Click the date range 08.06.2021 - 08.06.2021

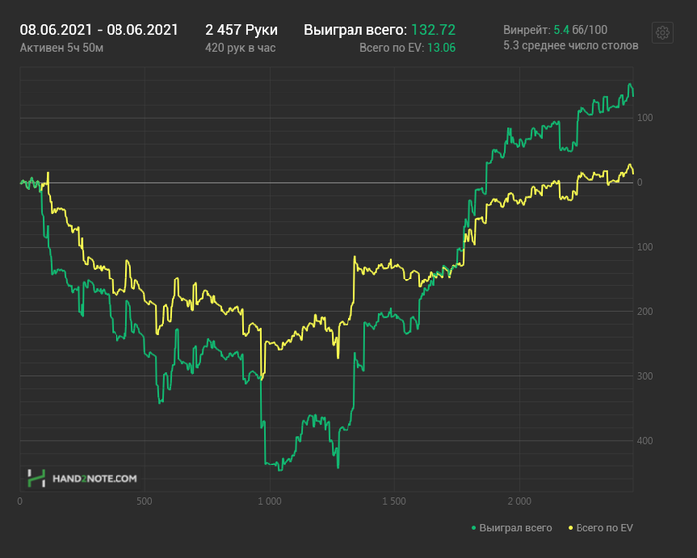pyautogui.click(x=99, y=30)
